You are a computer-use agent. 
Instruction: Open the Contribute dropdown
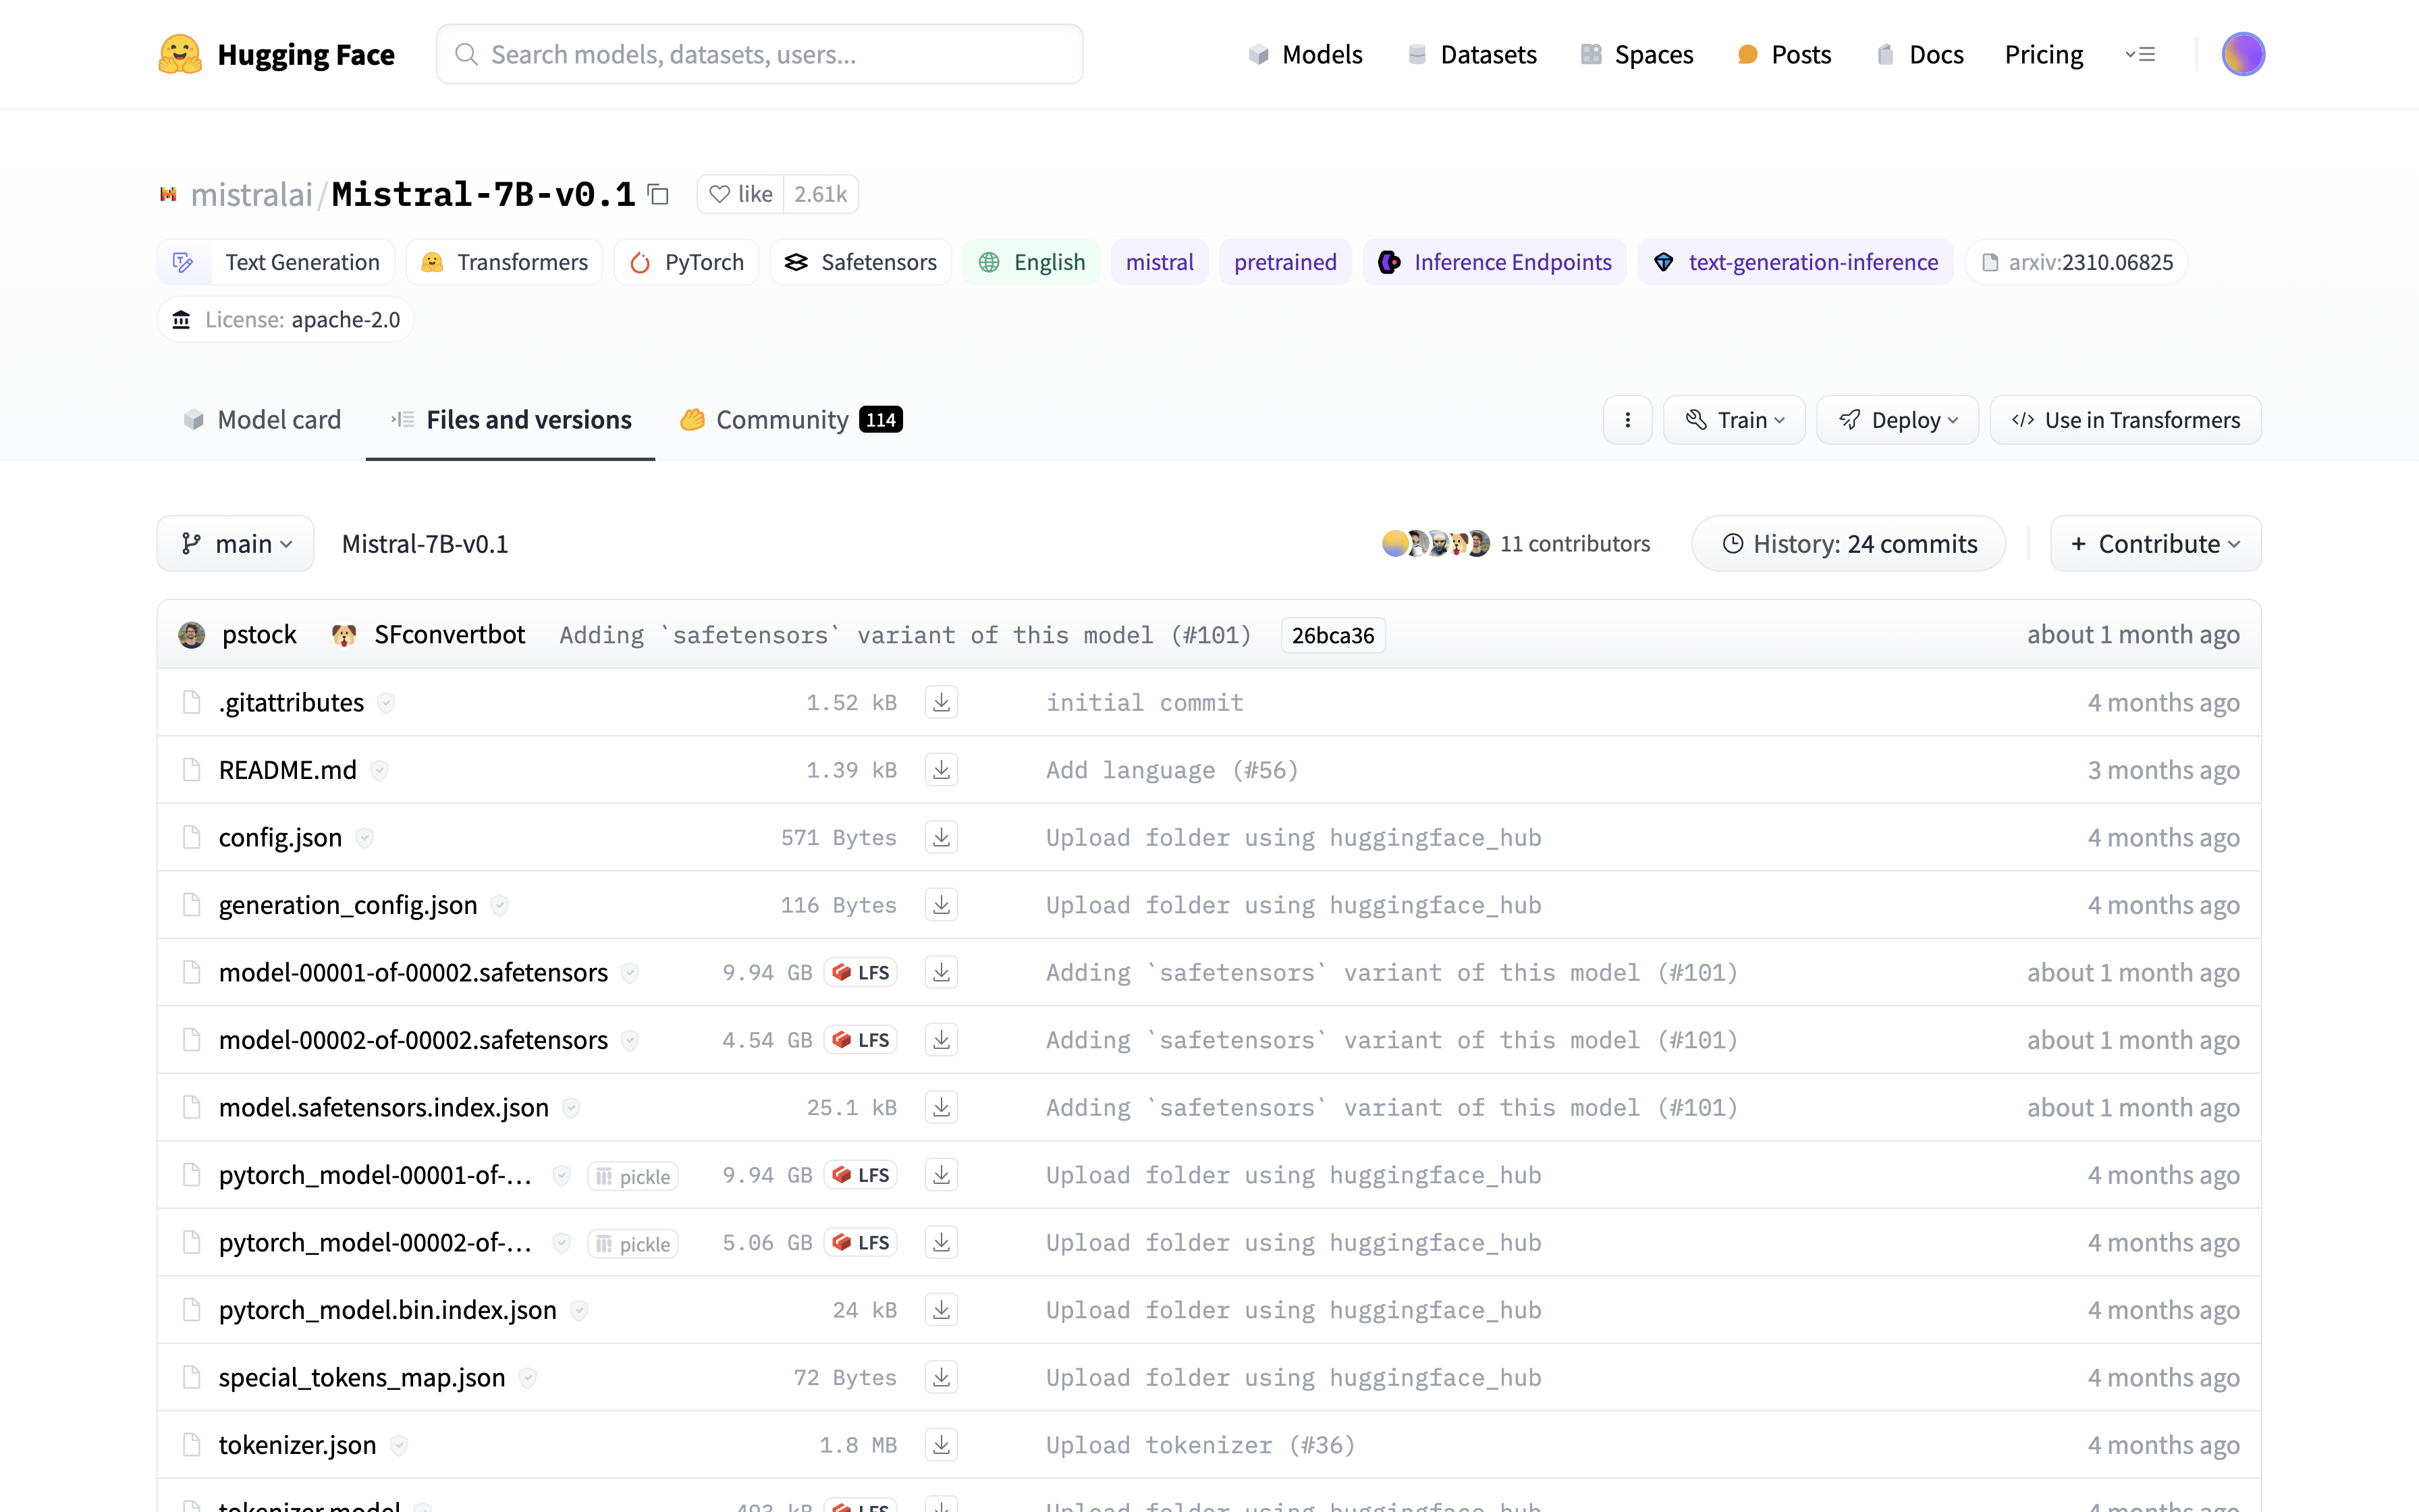(x=2156, y=543)
